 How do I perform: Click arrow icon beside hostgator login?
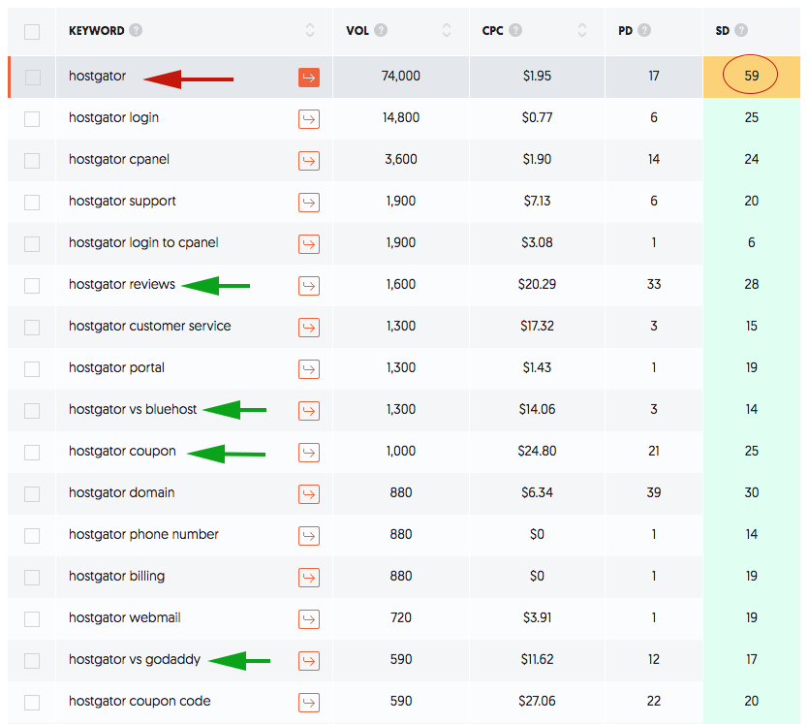pyautogui.click(x=309, y=119)
